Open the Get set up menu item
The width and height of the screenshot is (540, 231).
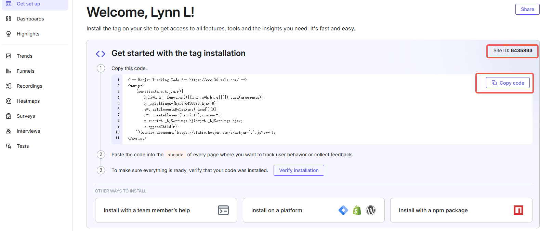[x=28, y=4]
